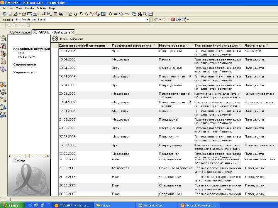Click the edit document pencil icon
278x208 pixels.
pos(24,14)
